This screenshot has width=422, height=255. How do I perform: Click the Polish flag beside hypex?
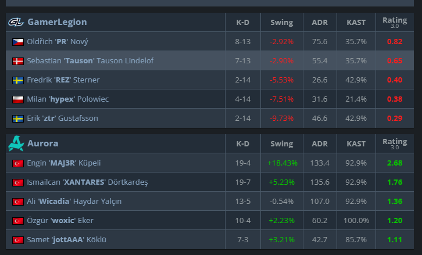click(18, 99)
